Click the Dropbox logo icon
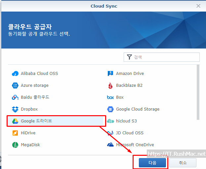The image size is (206, 169). [x=15, y=109]
